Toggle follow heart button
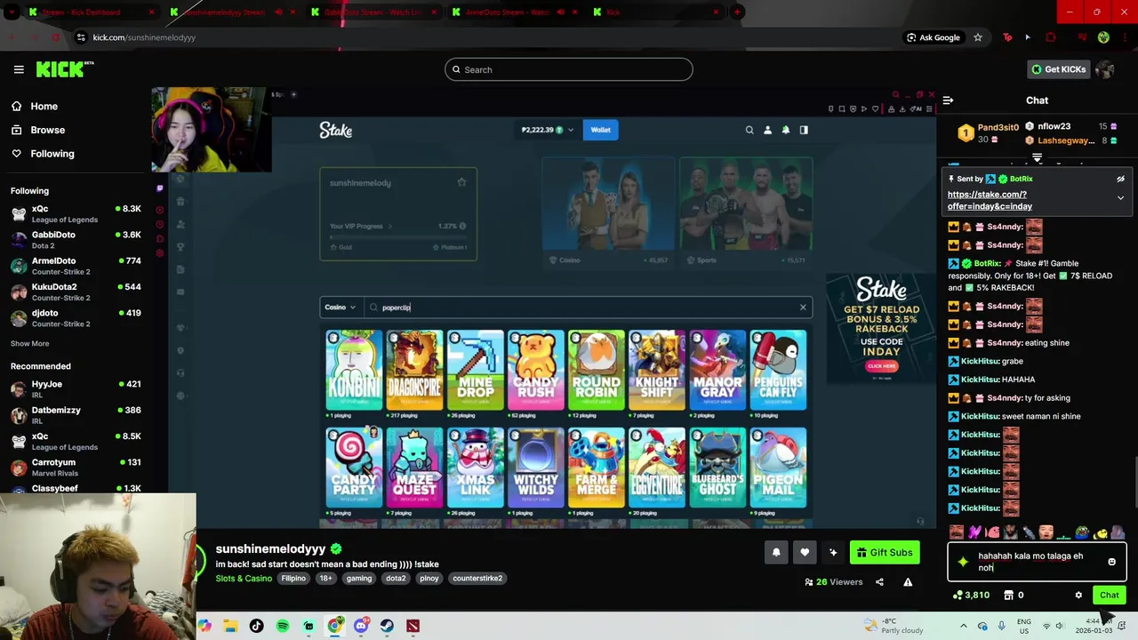1138x640 pixels. [805, 552]
